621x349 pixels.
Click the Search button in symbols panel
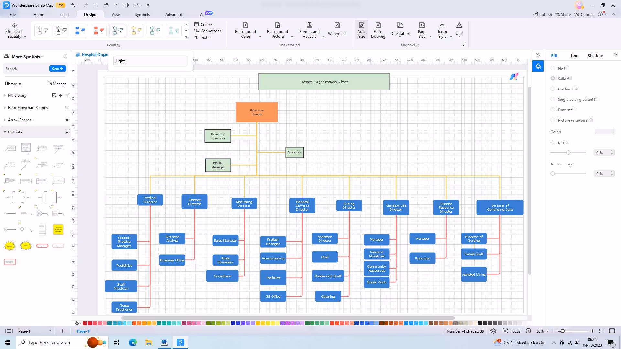click(58, 69)
